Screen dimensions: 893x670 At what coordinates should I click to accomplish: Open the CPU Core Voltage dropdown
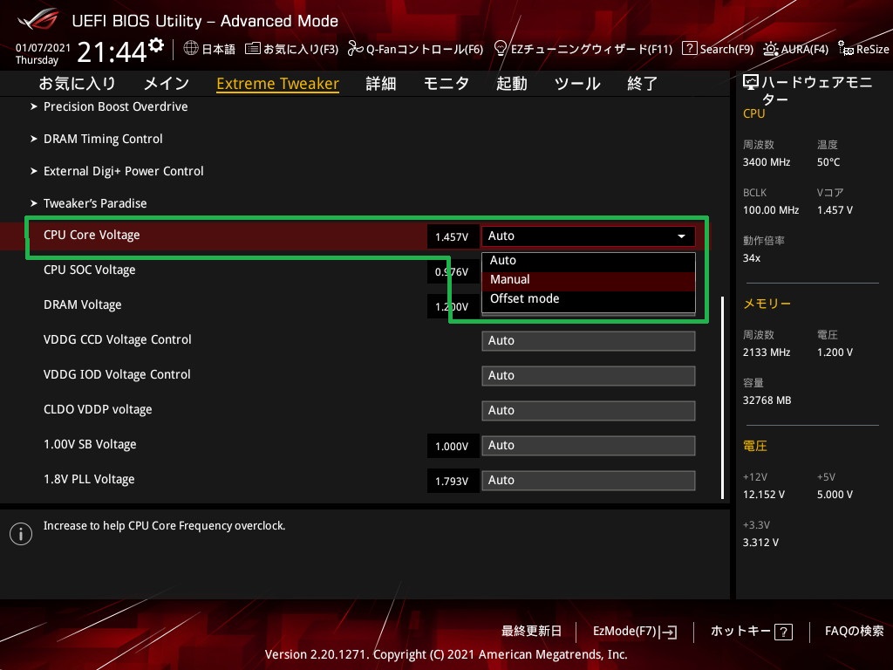click(x=589, y=236)
